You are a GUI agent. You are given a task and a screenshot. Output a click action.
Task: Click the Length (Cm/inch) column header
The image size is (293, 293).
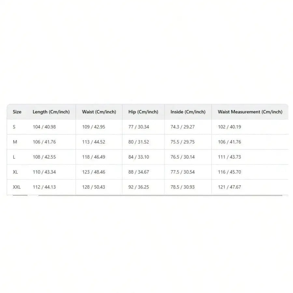pos(51,112)
